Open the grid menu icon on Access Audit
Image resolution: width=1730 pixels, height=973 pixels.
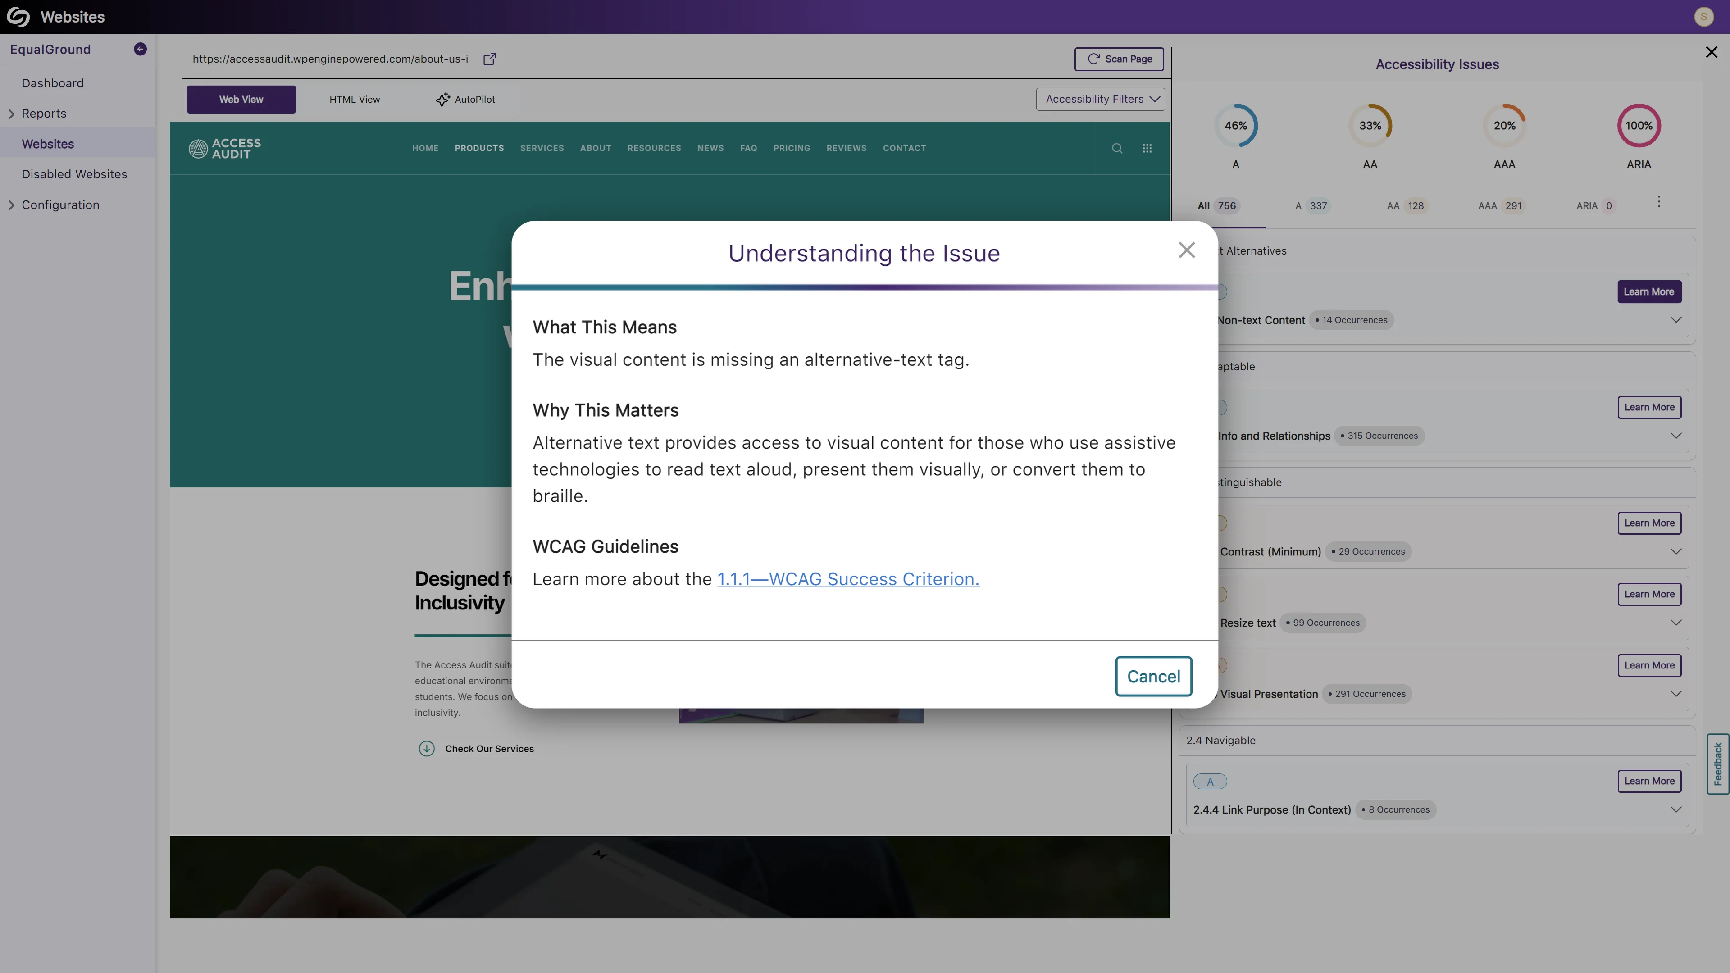tap(1147, 148)
